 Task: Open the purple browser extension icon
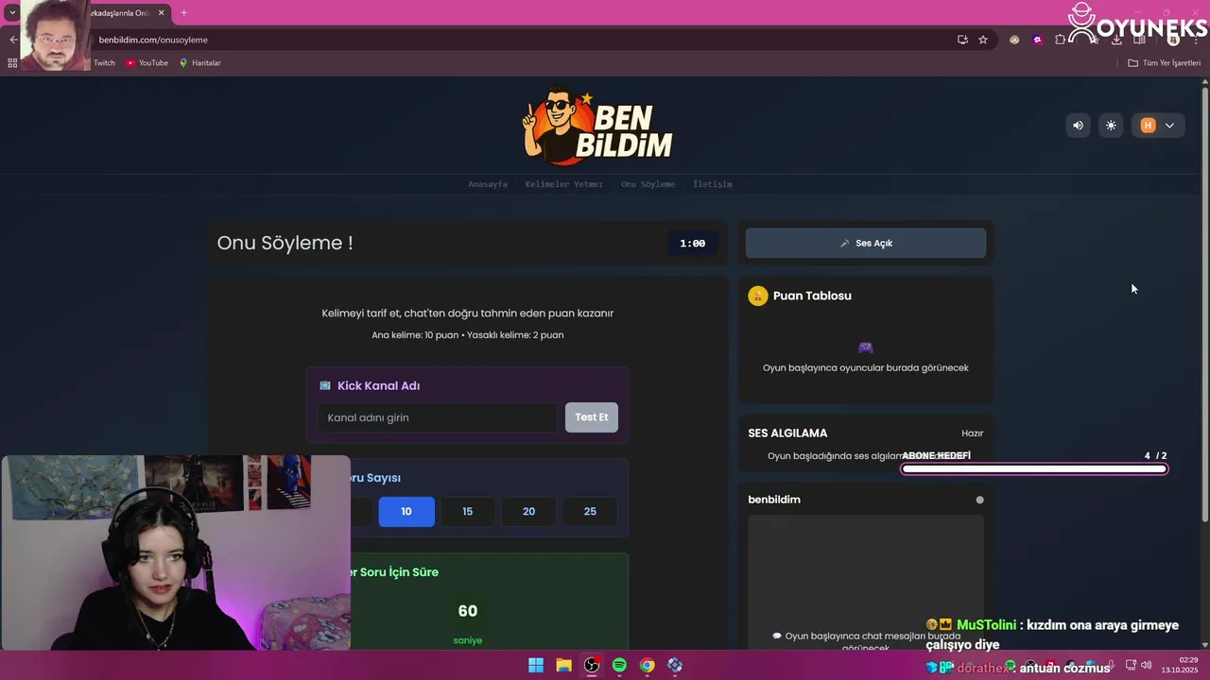(x=1037, y=40)
